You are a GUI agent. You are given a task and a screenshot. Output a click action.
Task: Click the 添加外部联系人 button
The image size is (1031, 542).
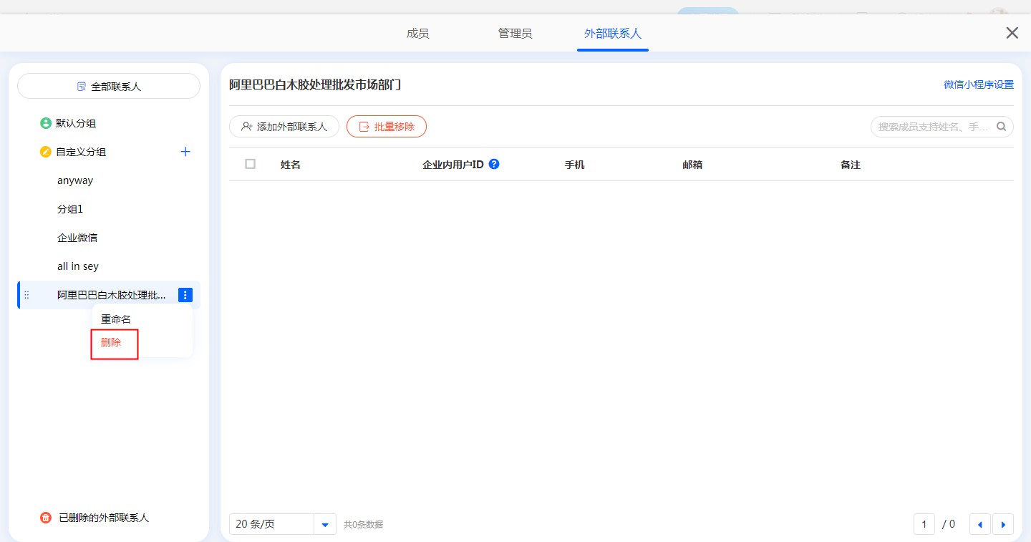284,127
